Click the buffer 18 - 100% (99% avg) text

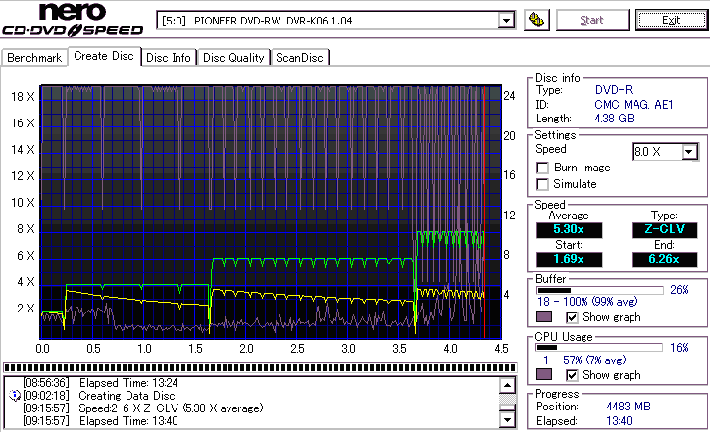point(587,302)
